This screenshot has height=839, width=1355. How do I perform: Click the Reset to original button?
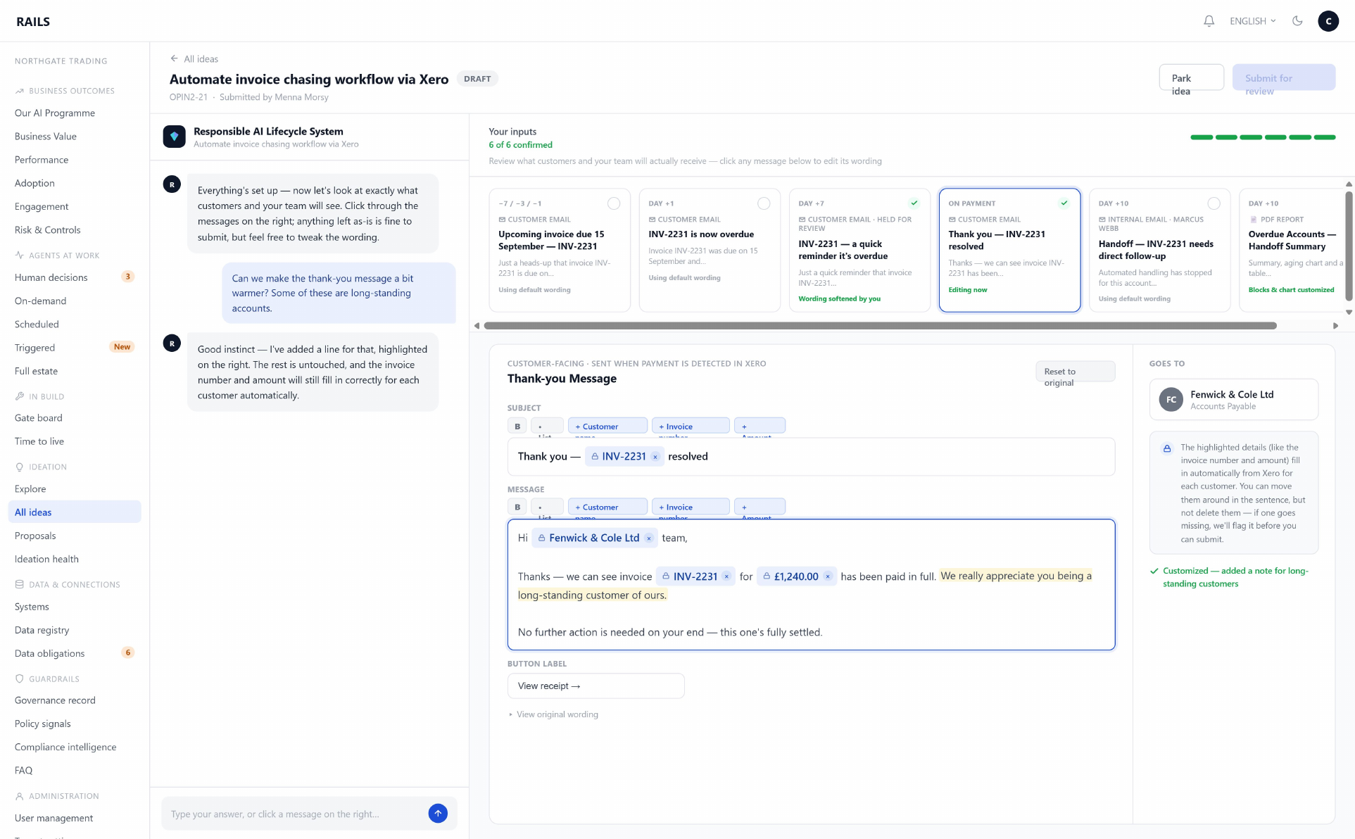click(x=1075, y=372)
